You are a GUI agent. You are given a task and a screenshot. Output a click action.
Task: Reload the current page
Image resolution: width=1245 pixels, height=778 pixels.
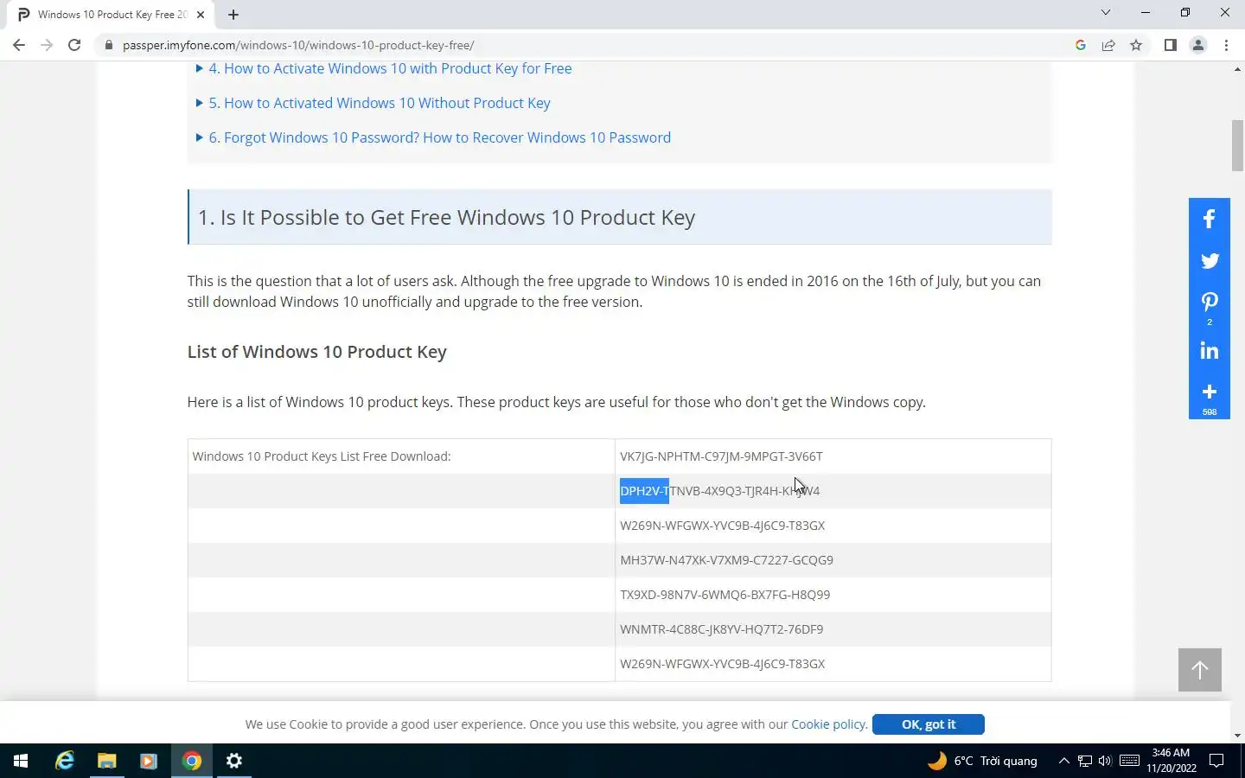pos(74,45)
